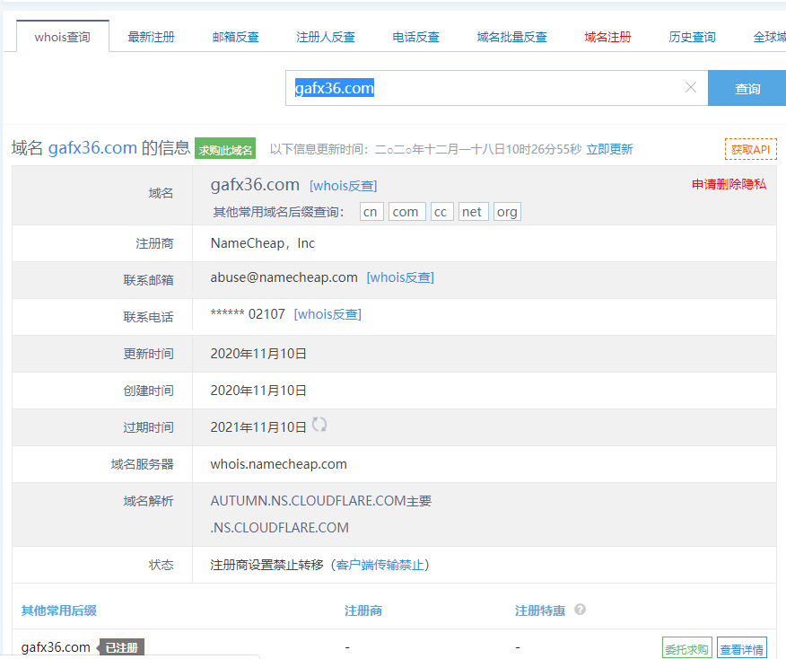This screenshot has width=786, height=659.
Task: Open the red 域名注册 tab
Action: point(607,37)
